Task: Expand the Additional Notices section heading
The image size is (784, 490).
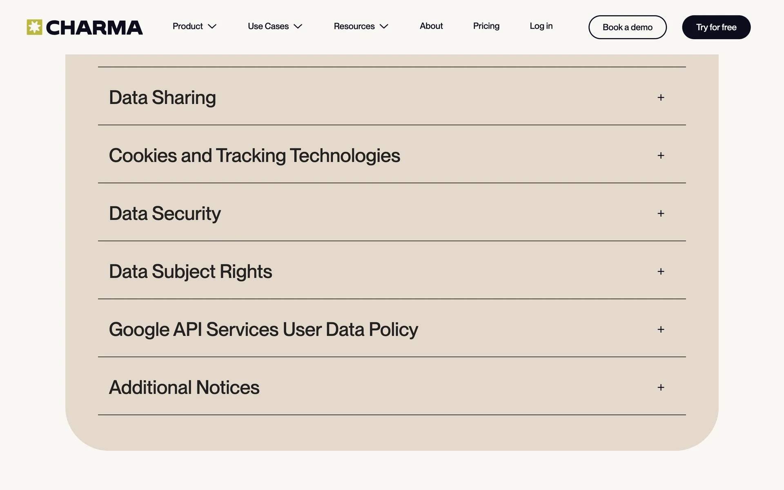Action: 184,388
